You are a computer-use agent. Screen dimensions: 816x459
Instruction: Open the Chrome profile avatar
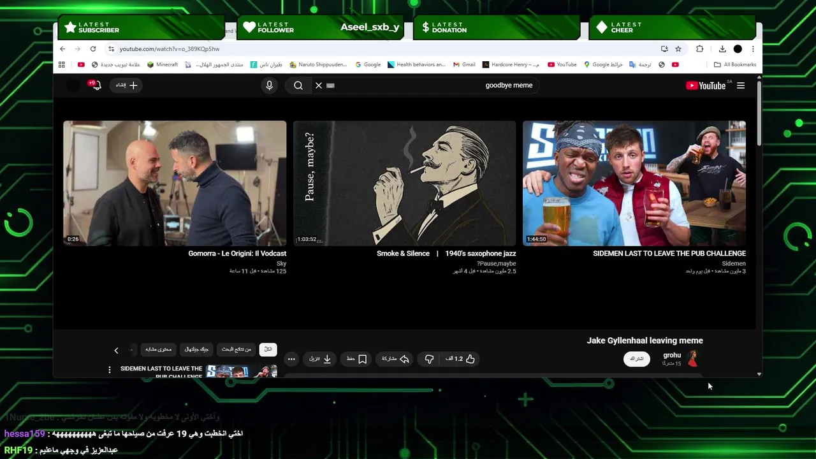point(738,49)
